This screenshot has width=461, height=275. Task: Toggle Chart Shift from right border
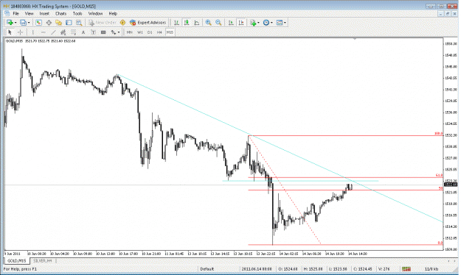pyautogui.click(x=241, y=23)
